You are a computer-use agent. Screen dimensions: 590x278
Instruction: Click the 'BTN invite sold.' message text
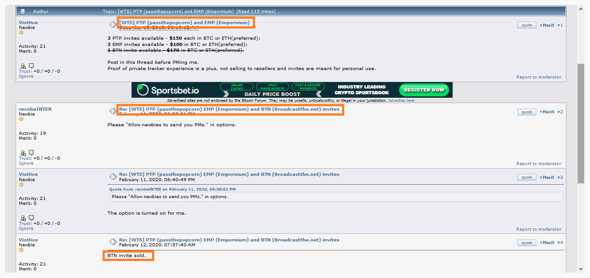click(127, 256)
